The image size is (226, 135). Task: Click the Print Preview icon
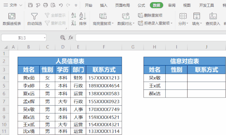tap(53, 5)
